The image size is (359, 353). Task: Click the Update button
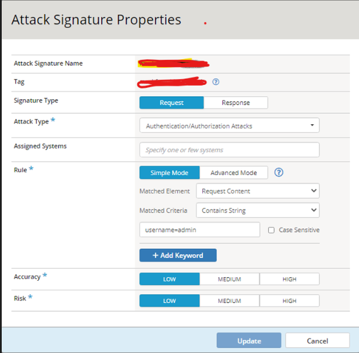249,340
